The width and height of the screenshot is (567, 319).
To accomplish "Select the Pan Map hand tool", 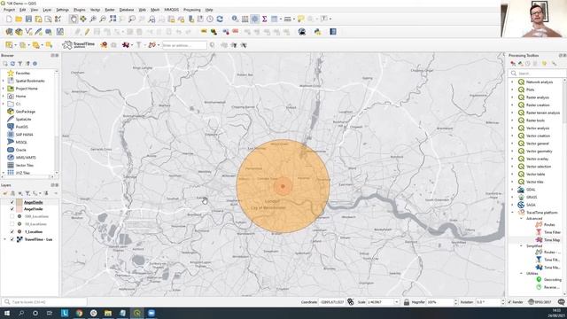I will (74, 19).
